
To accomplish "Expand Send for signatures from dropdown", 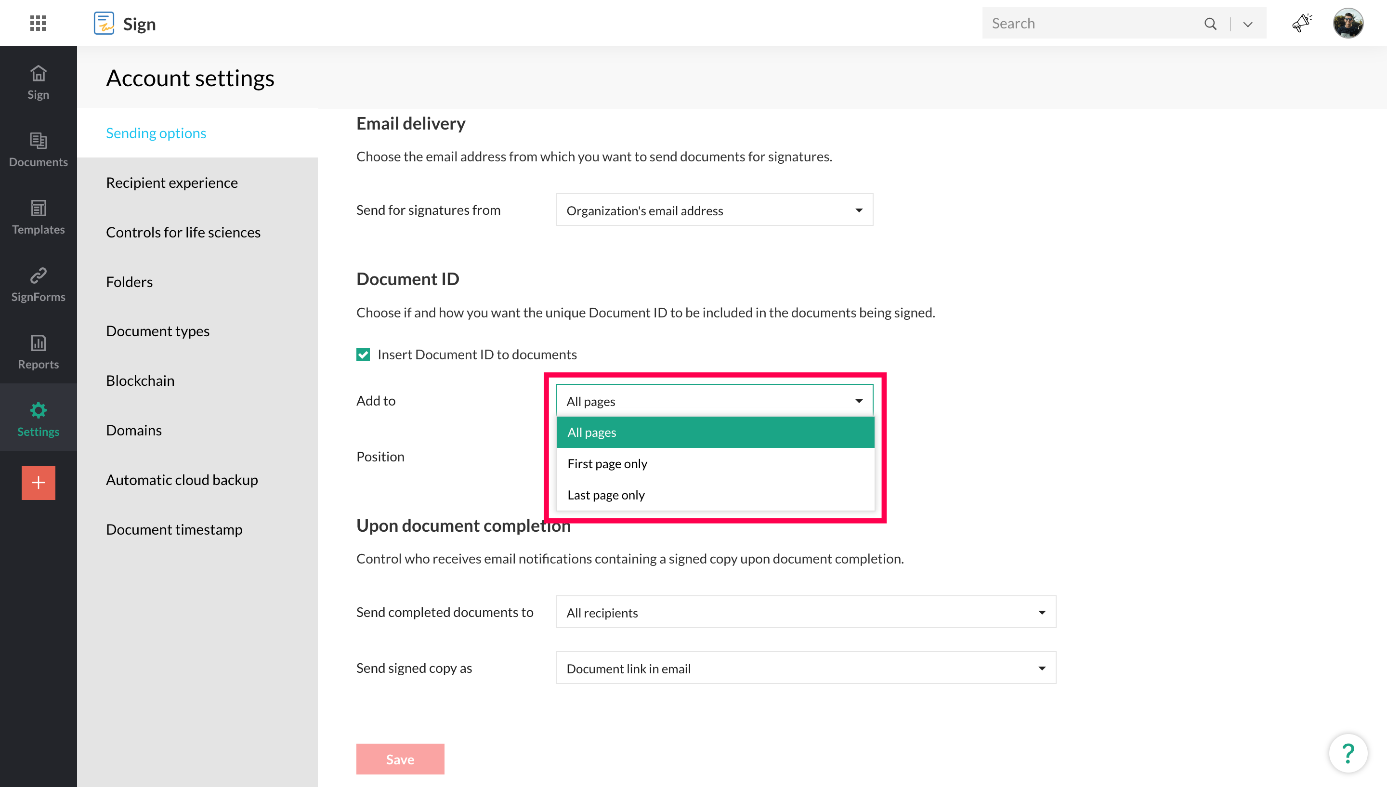I will point(714,210).
